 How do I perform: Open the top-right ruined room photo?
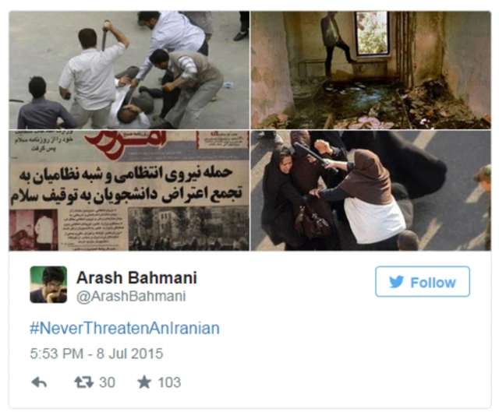point(371,70)
